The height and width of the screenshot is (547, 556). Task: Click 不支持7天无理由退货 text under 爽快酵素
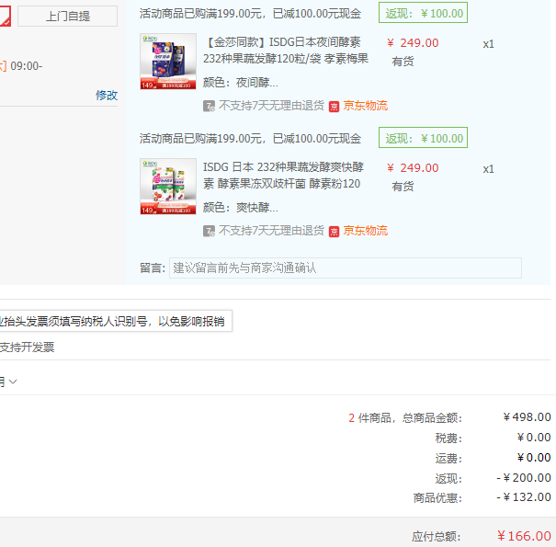pos(271,231)
